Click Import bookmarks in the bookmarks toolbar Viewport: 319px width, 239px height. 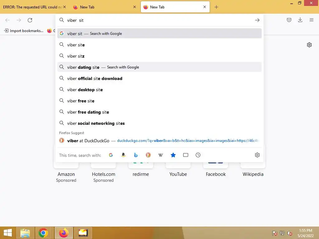[x=24, y=31]
